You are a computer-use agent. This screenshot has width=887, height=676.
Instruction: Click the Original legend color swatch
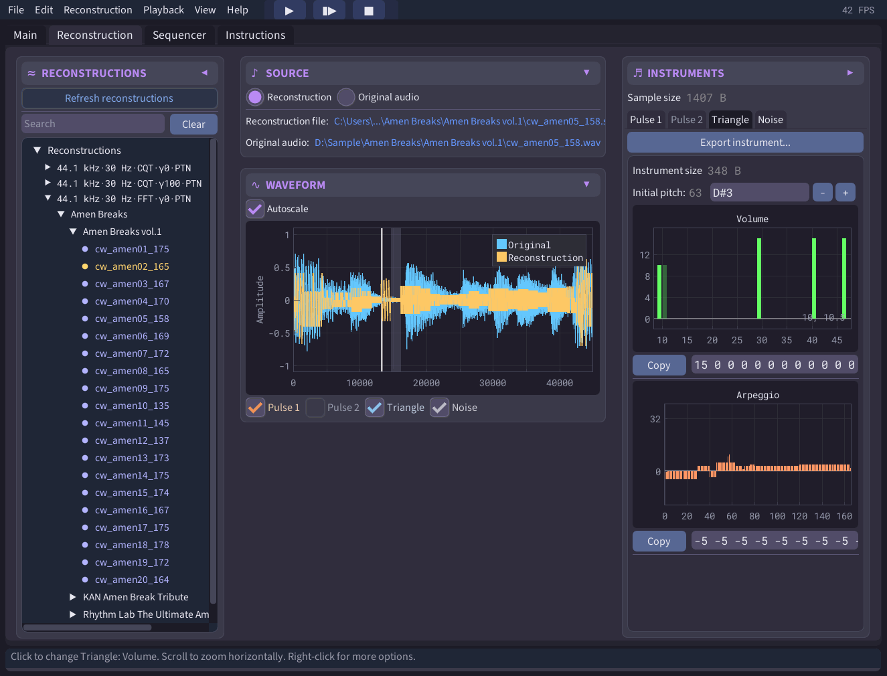[501, 244]
